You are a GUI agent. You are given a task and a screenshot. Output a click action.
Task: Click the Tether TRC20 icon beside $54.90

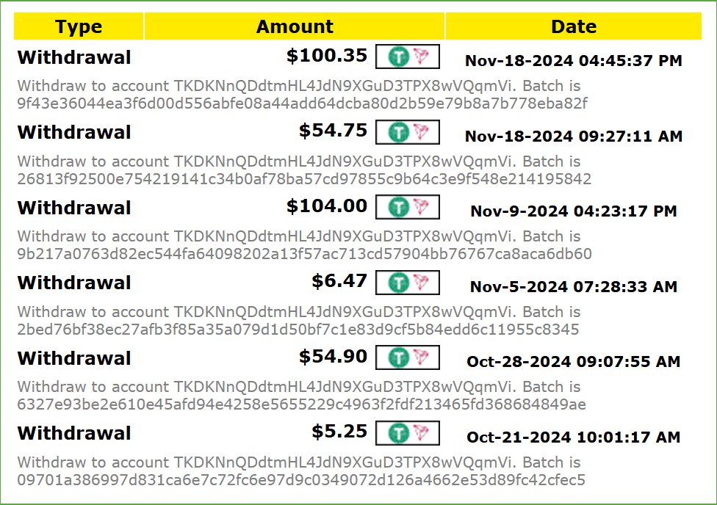click(x=408, y=357)
